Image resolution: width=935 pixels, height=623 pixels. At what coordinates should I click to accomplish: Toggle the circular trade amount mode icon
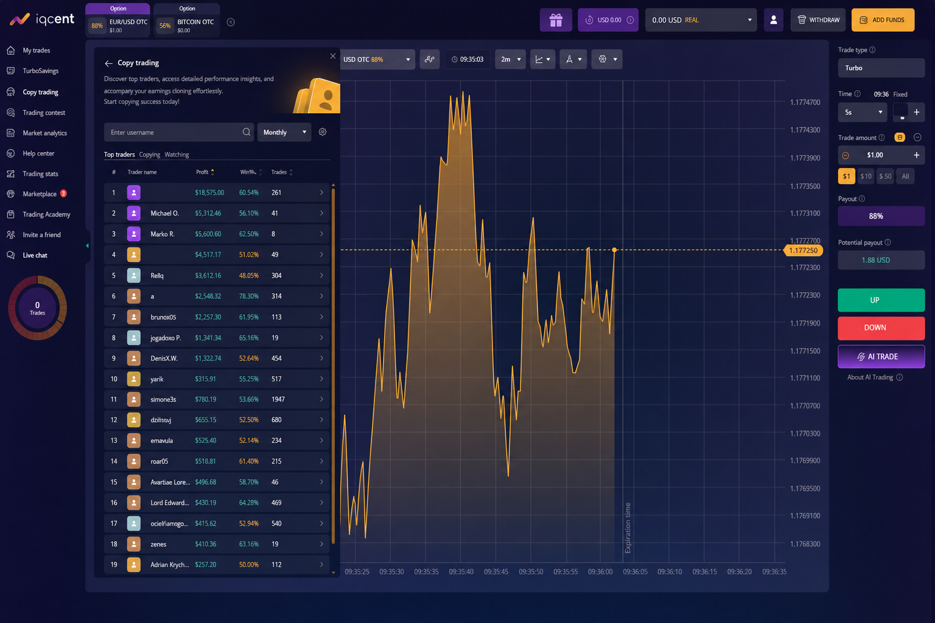917,137
